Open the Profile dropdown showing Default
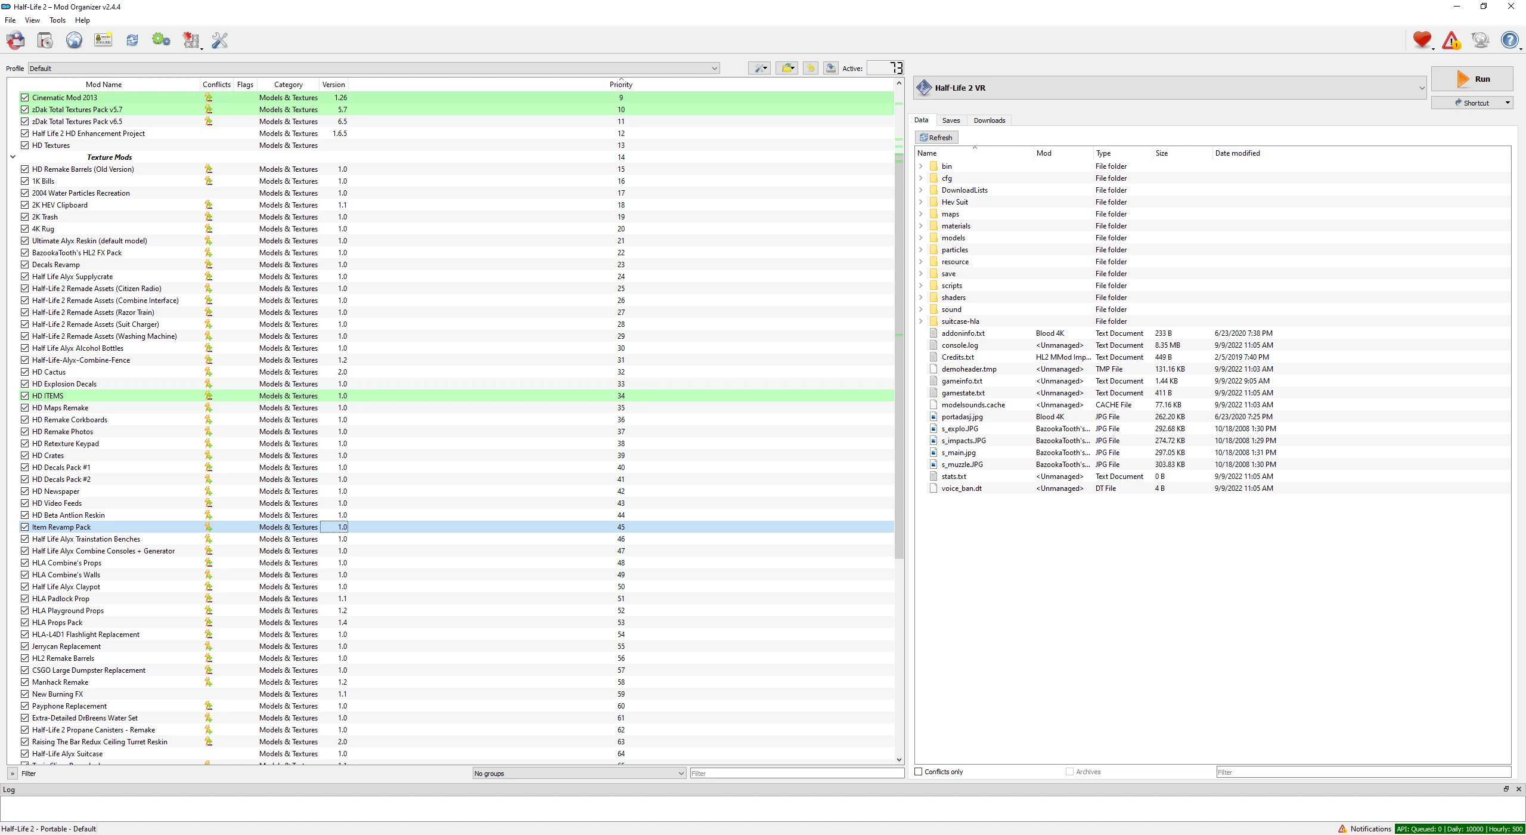1526x835 pixels. [374, 69]
